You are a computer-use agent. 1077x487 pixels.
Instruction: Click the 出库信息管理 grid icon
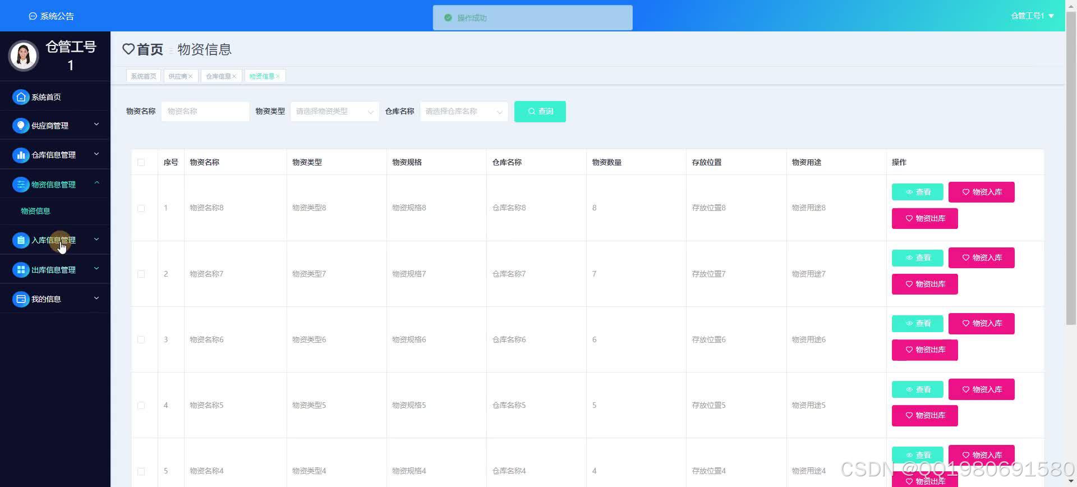pyautogui.click(x=21, y=270)
